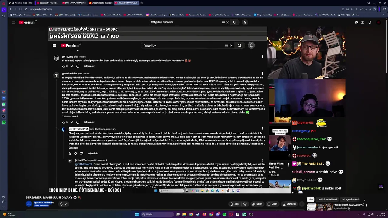Switch to 'Pro tebe – Feed TikTok' tab

pos(21,3)
